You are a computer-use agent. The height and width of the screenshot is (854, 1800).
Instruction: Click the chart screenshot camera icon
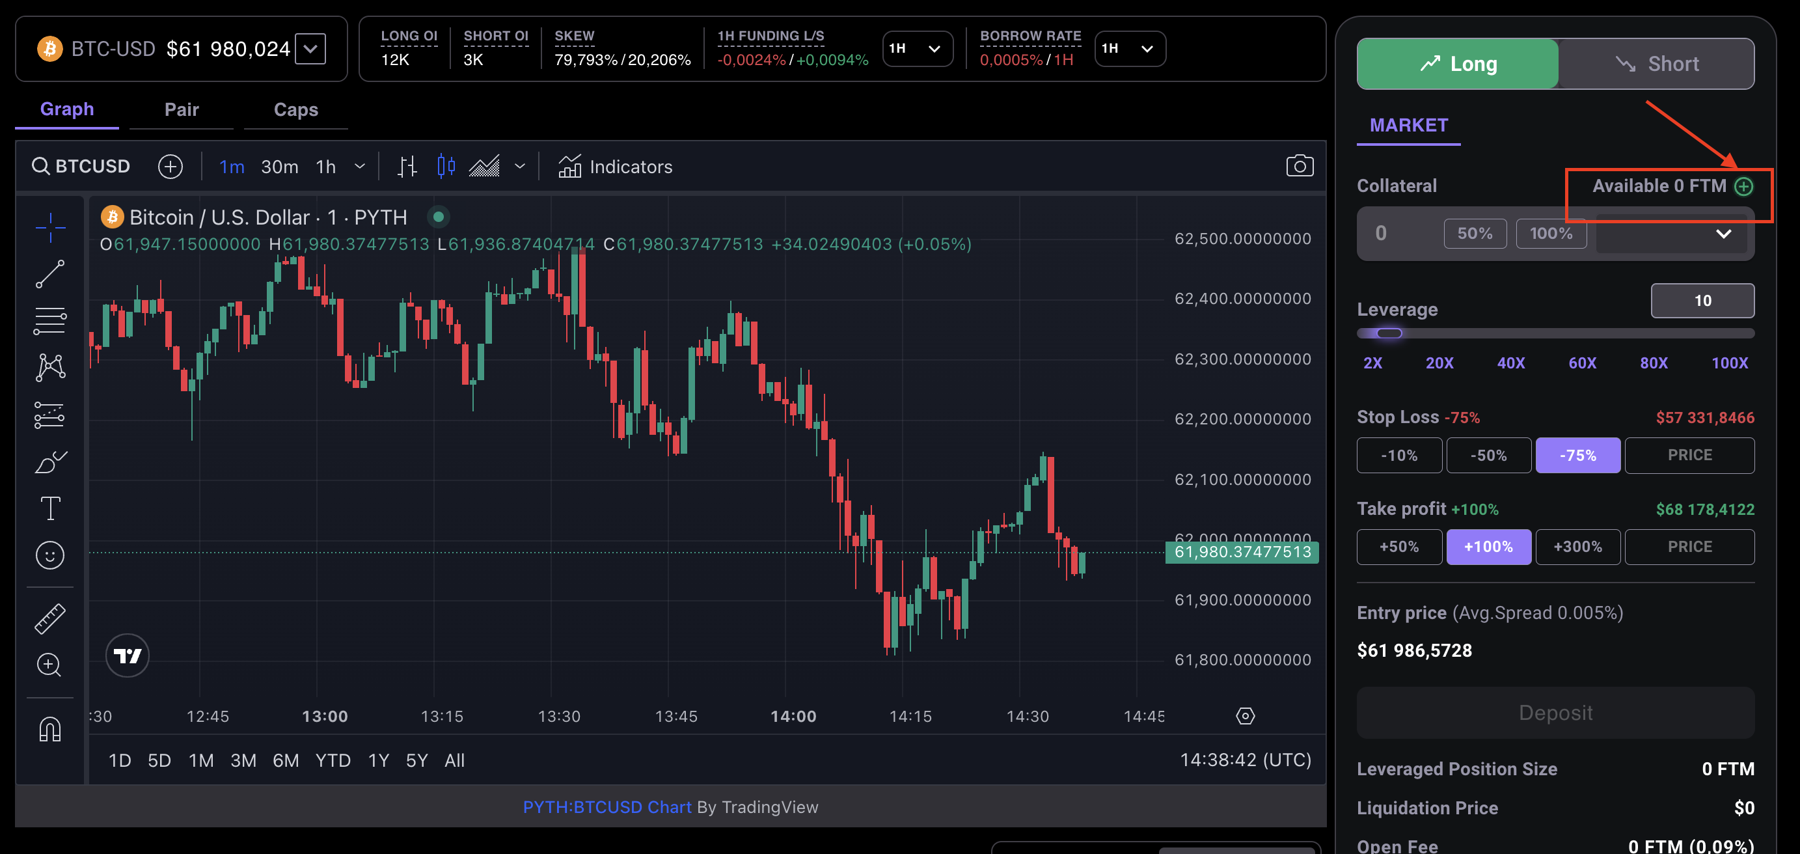(x=1299, y=167)
